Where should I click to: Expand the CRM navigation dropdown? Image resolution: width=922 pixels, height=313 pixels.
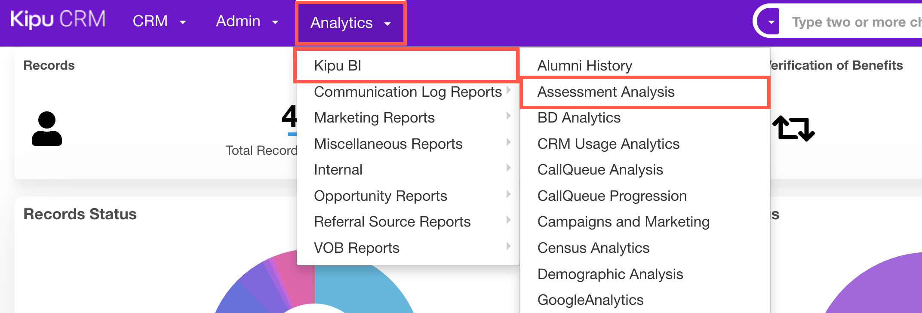pyautogui.click(x=159, y=21)
